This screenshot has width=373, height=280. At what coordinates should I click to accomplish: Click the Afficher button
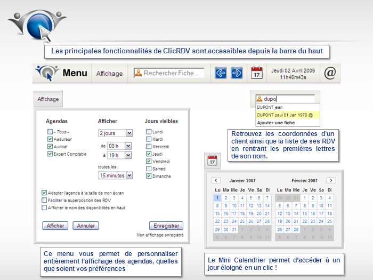pyautogui.click(x=55, y=226)
